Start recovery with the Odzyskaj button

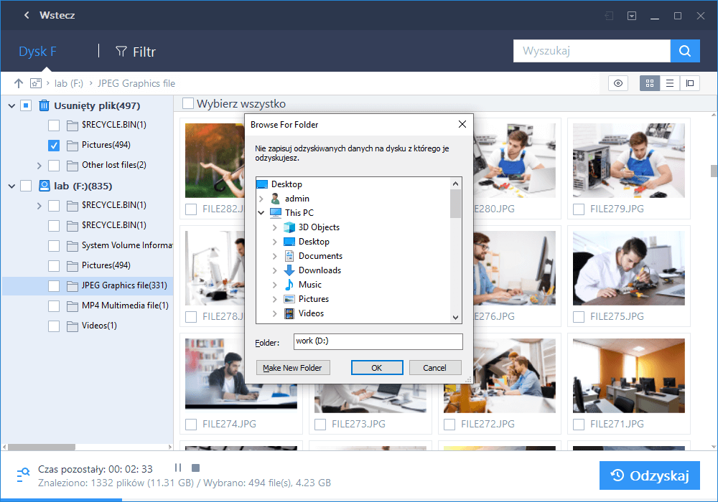pyautogui.click(x=649, y=475)
